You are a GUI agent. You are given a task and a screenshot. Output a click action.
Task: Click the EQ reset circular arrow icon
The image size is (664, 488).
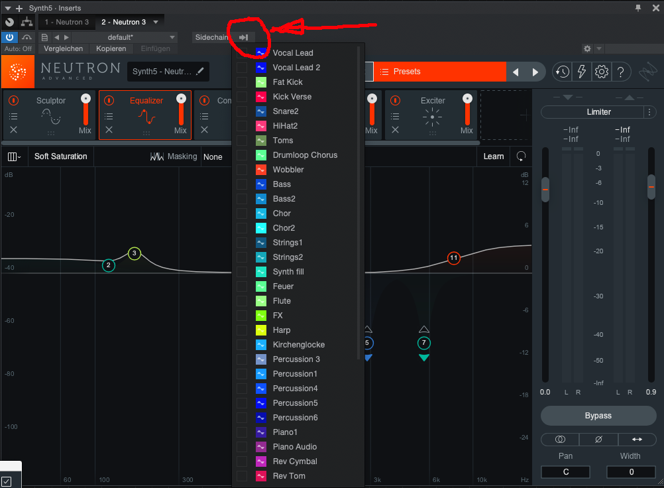click(x=521, y=156)
